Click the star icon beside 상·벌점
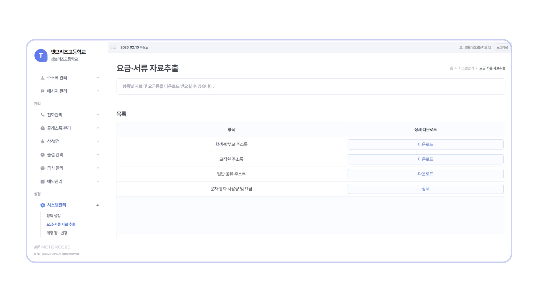This screenshot has height=302, width=538. (42, 141)
